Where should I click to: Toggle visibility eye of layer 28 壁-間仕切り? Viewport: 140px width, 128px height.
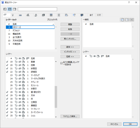pyautogui.click(x=20, y=92)
